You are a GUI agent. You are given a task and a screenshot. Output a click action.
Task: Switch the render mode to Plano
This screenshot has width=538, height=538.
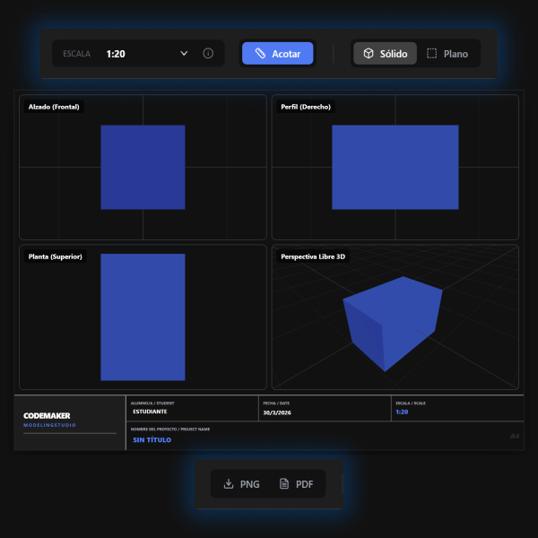[x=447, y=54]
